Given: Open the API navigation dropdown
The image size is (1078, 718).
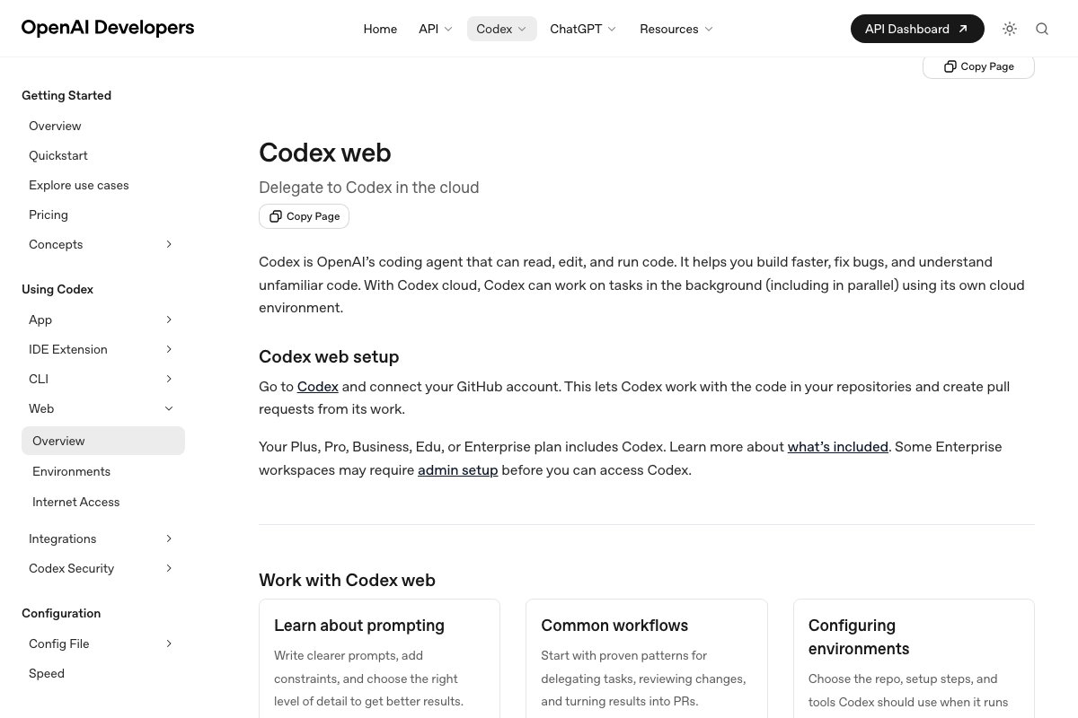Looking at the screenshot, I should 436,29.
